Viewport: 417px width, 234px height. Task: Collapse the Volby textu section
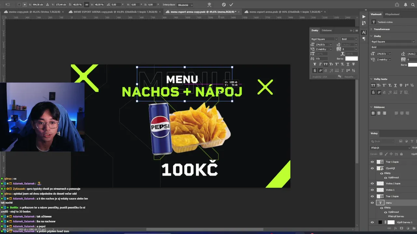pyautogui.click(x=371, y=79)
